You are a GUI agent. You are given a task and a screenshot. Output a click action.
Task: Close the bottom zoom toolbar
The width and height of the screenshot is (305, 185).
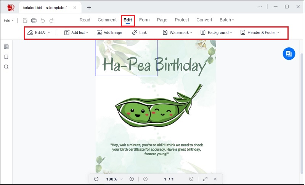(x=215, y=179)
